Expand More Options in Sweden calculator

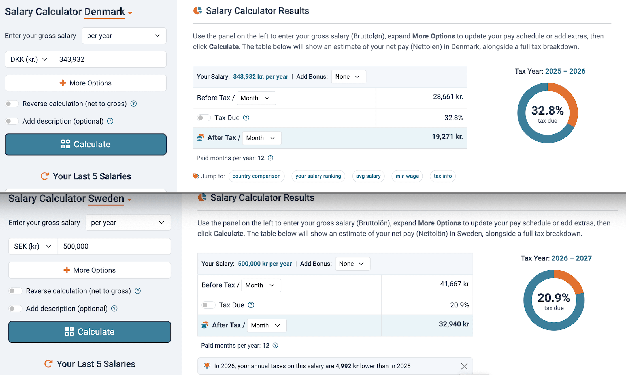pos(90,270)
